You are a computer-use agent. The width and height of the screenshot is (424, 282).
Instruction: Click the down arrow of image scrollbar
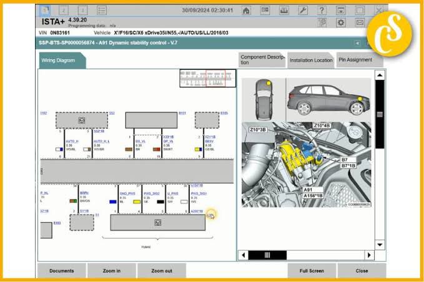click(x=380, y=245)
